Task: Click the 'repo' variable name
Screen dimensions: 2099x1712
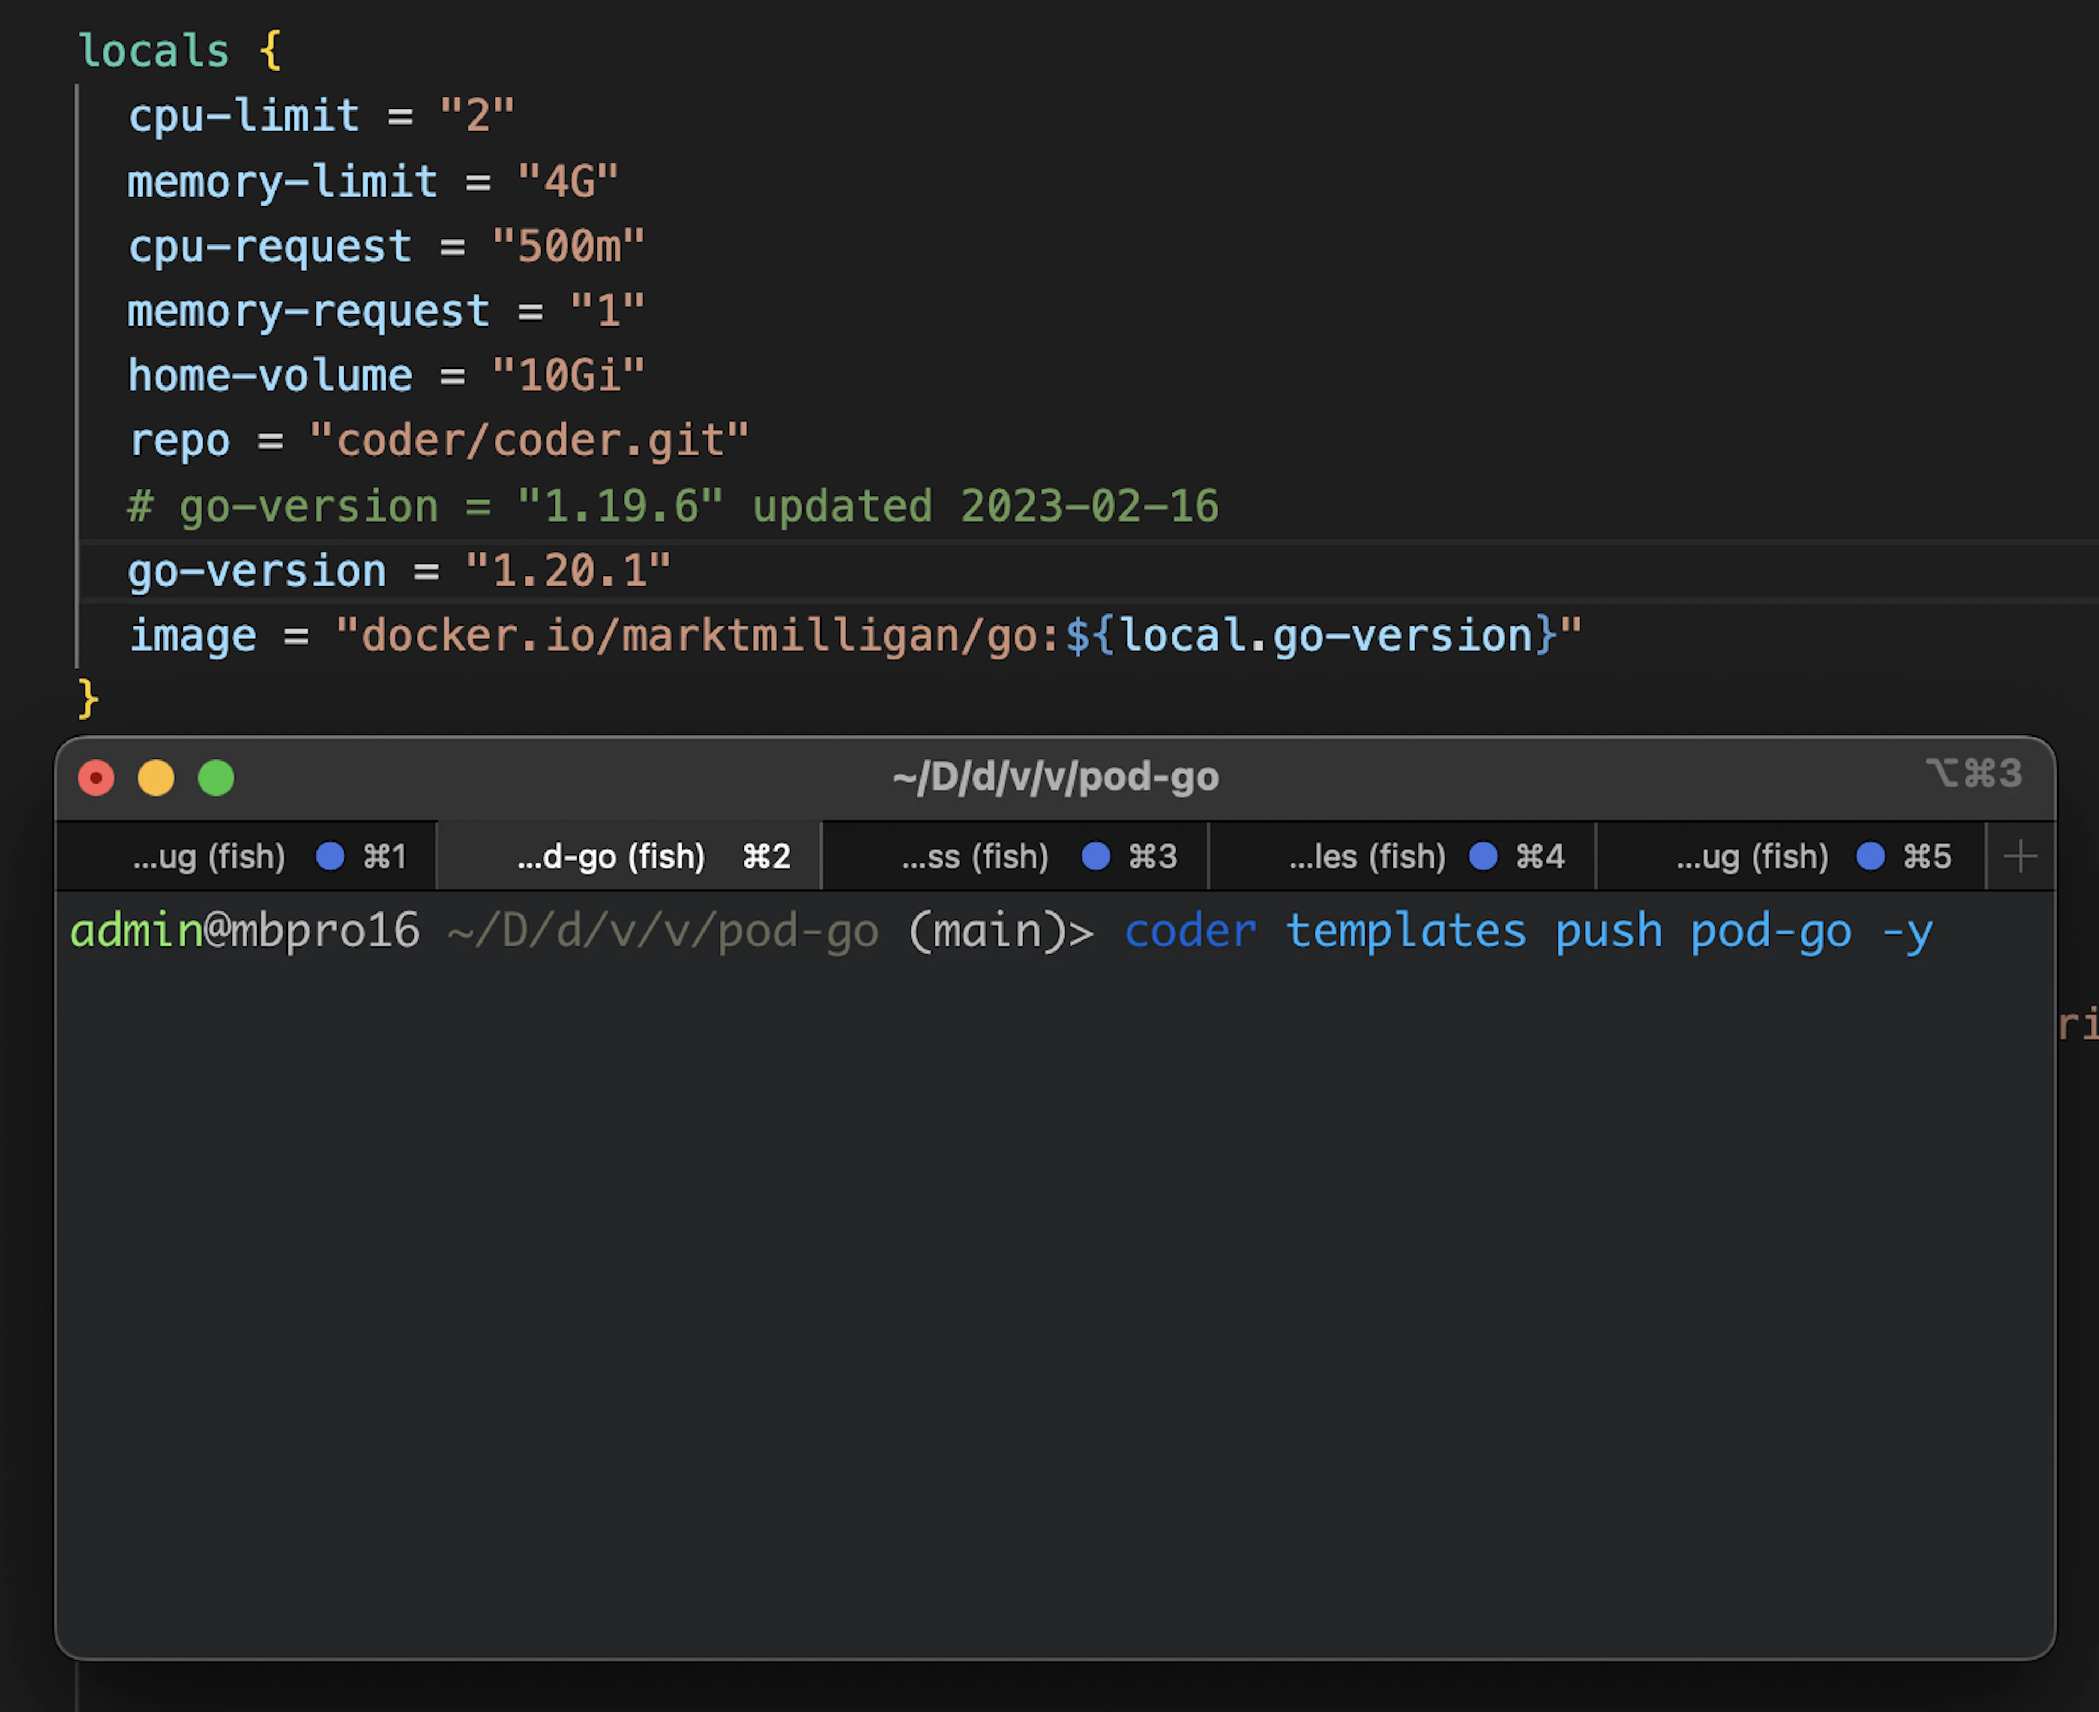Action: [179, 443]
